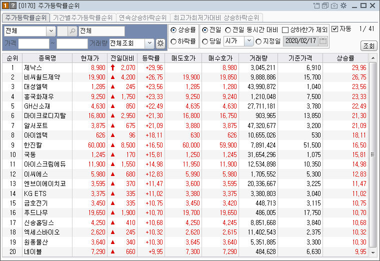Click the 전일대비 column header
Viewport: 380px width, 261px height.
click(122, 58)
